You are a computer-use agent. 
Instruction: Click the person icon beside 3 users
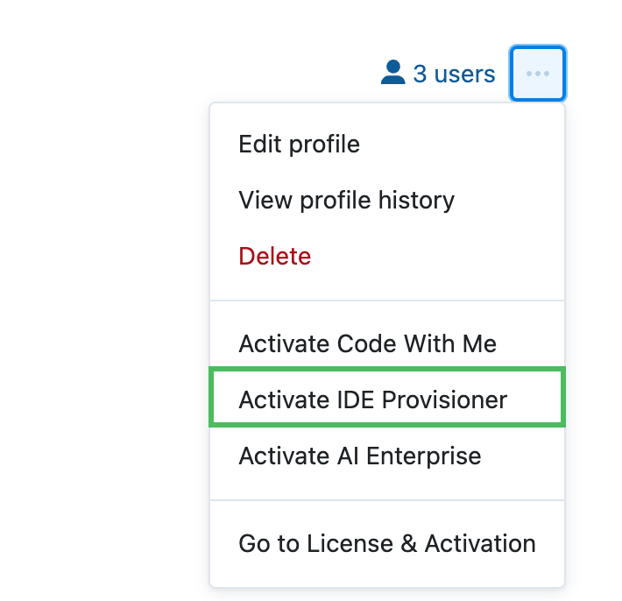click(x=393, y=73)
